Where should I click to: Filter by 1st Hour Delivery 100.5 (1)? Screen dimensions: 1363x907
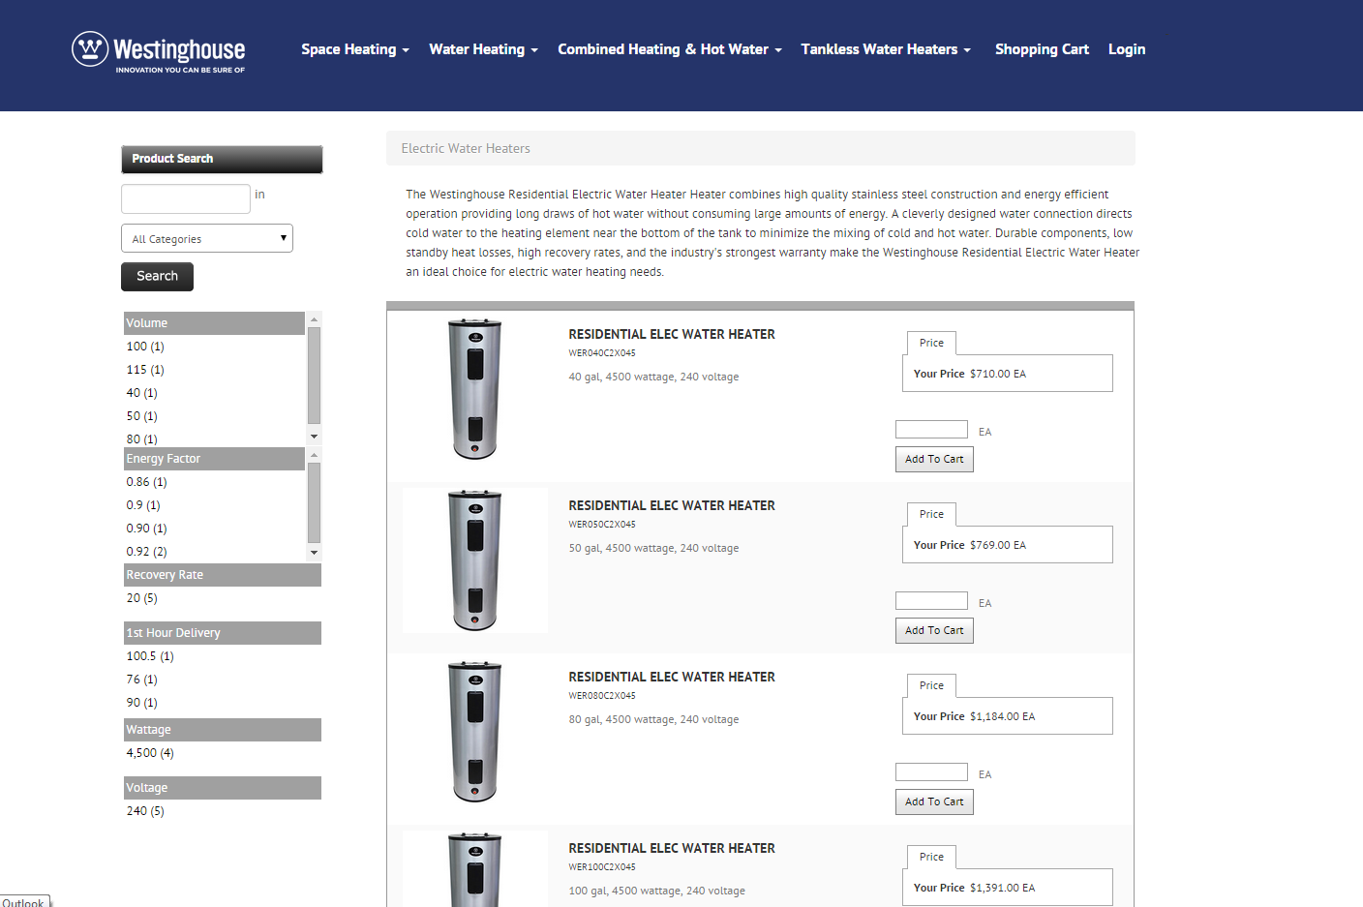point(150,656)
